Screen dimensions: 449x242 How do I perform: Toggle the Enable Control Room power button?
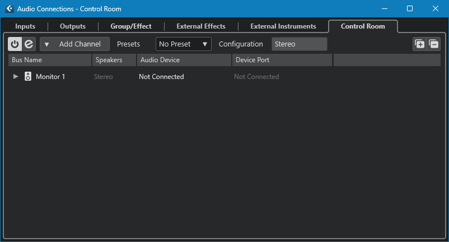pyautogui.click(x=15, y=44)
